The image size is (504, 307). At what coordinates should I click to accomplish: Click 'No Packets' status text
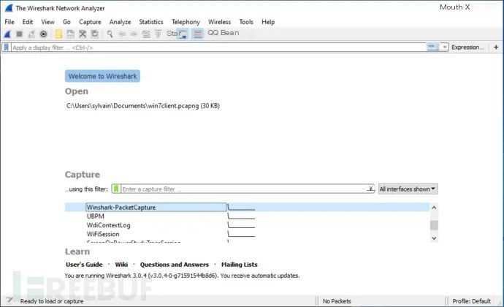click(337, 301)
